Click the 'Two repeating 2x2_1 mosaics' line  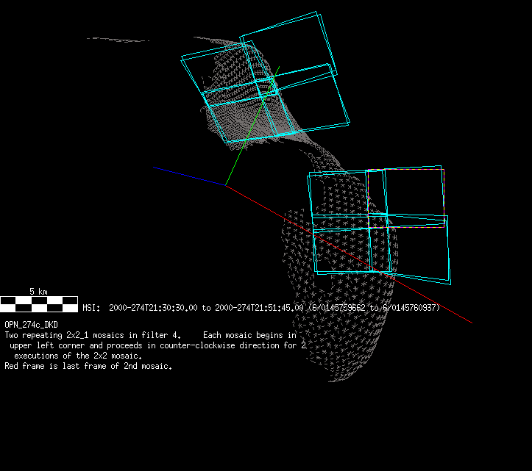[x=151, y=335]
